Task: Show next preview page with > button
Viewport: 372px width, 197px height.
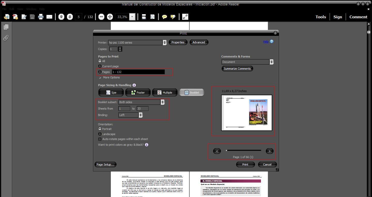Action: pyautogui.click(x=269, y=151)
